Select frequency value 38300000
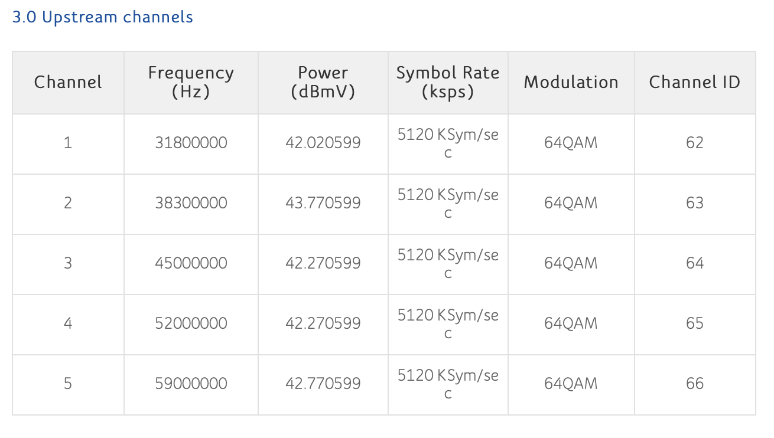The image size is (774, 438). [x=191, y=203]
